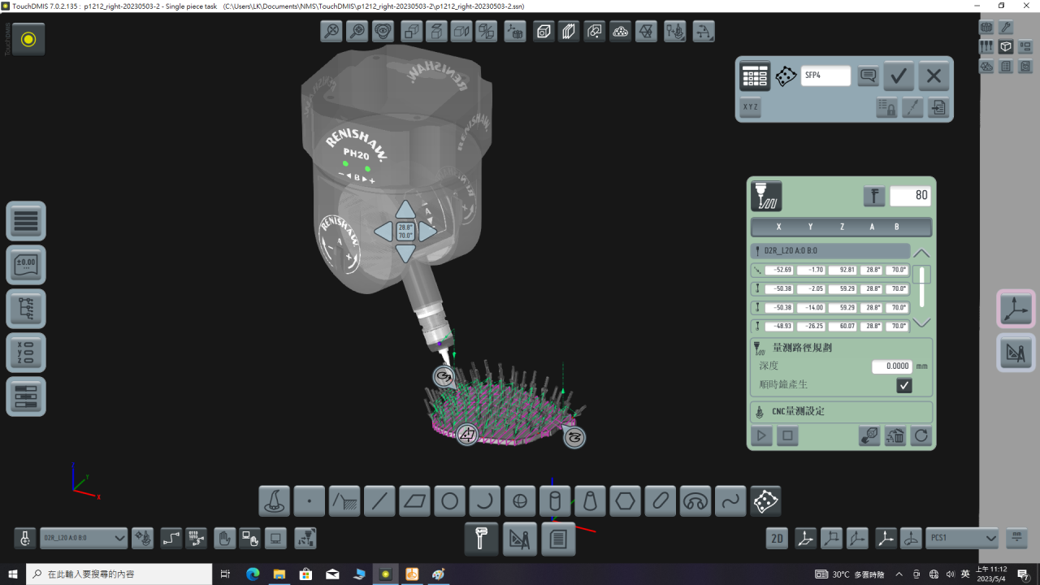The width and height of the screenshot is (1040, 585).
Task: Toggle the clockwise generation checkbox
Action: [x=904, y=385]
